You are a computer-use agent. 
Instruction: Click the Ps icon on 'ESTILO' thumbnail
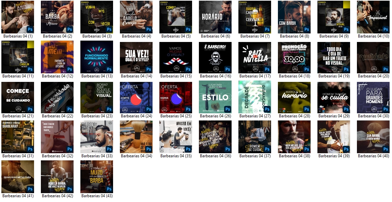228,109
